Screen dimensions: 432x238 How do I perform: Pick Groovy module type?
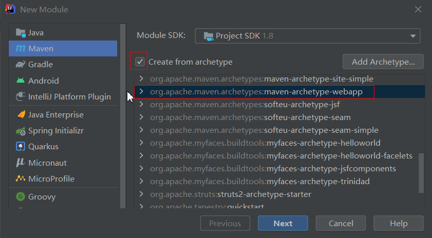point(63,196)
